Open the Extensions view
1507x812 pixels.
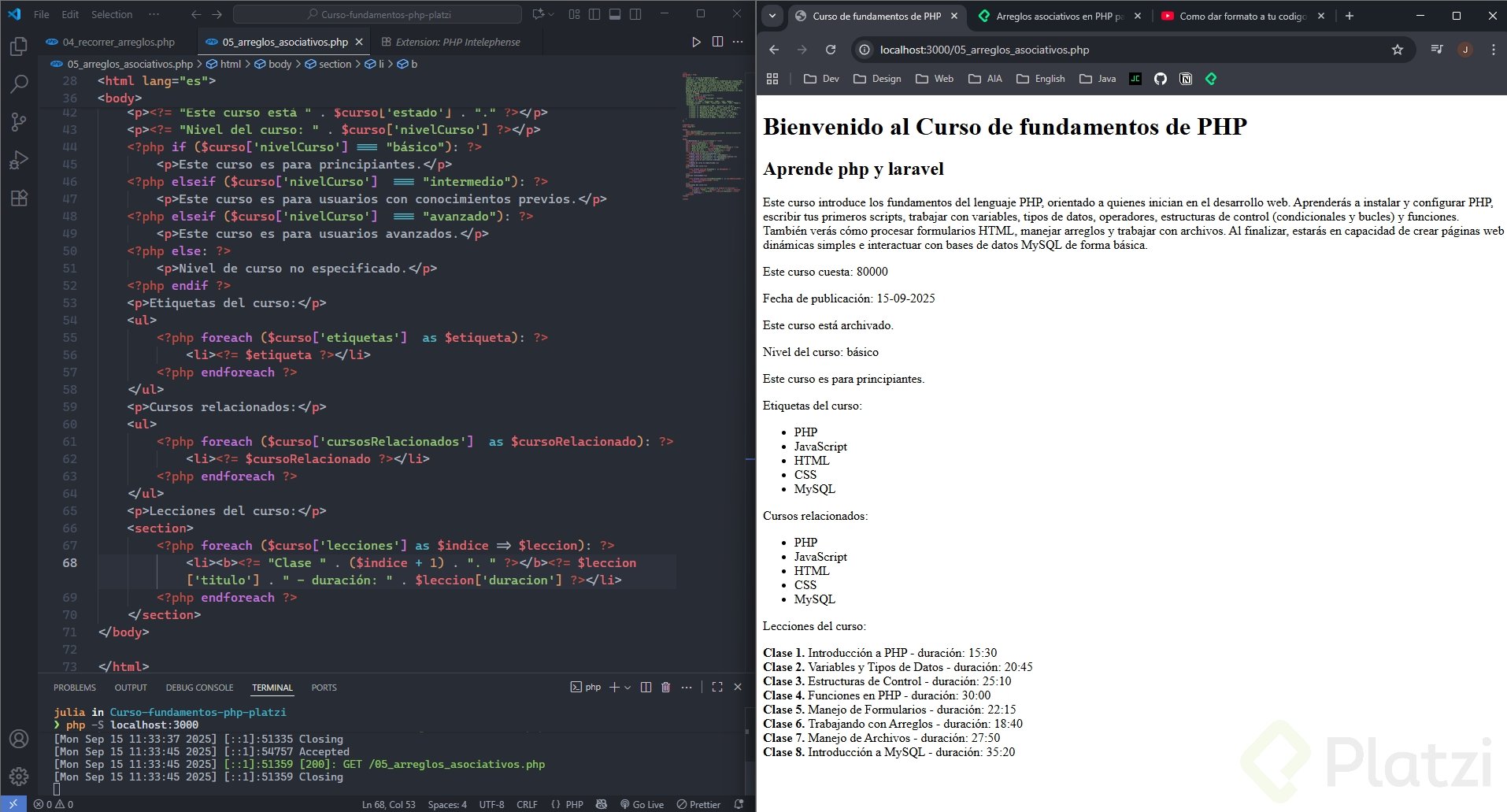click(19, 198)
